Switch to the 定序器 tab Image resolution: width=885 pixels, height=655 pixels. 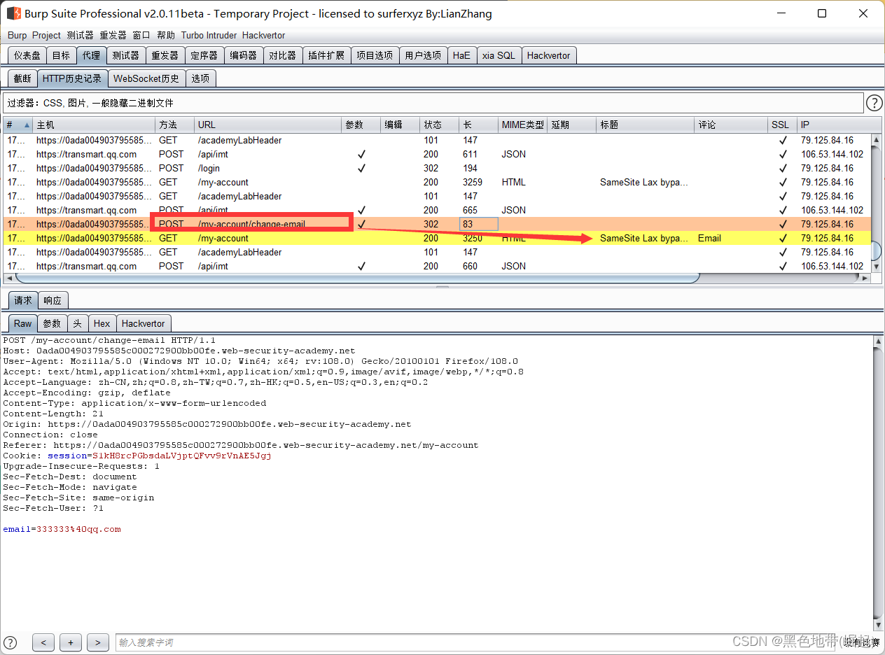coord(204,55)
